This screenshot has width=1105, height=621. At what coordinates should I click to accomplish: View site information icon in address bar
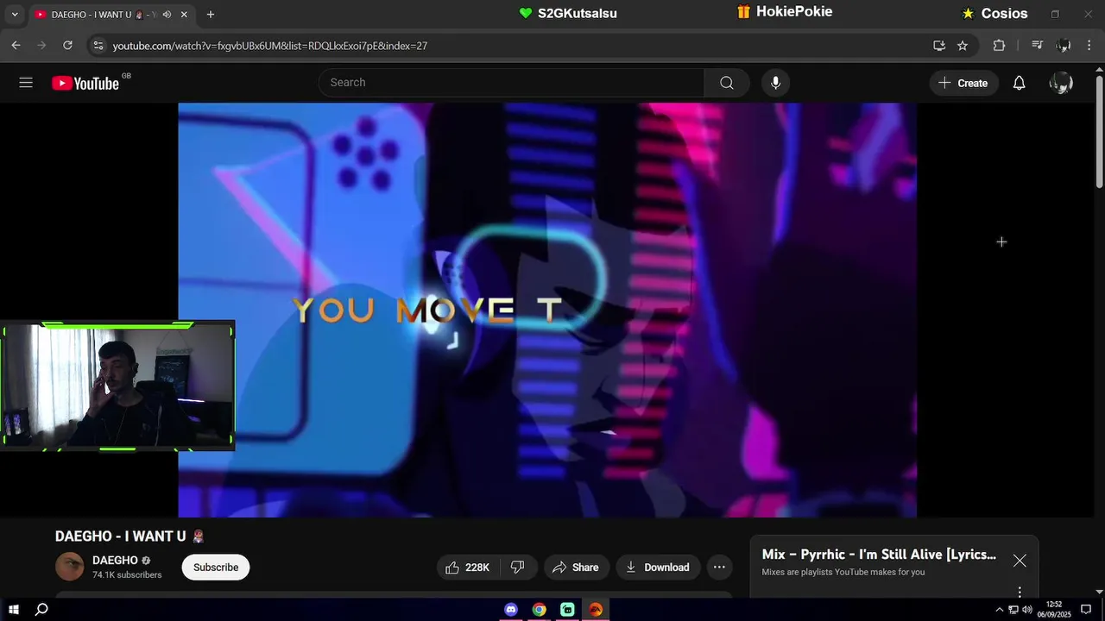[x=98, y=46]
